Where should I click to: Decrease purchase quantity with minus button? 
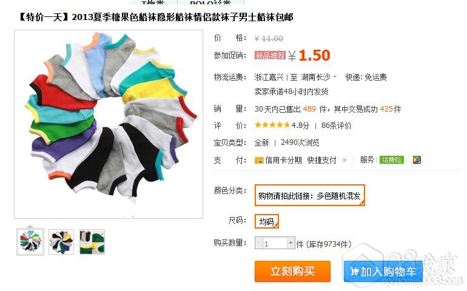[x=258, y=243]
